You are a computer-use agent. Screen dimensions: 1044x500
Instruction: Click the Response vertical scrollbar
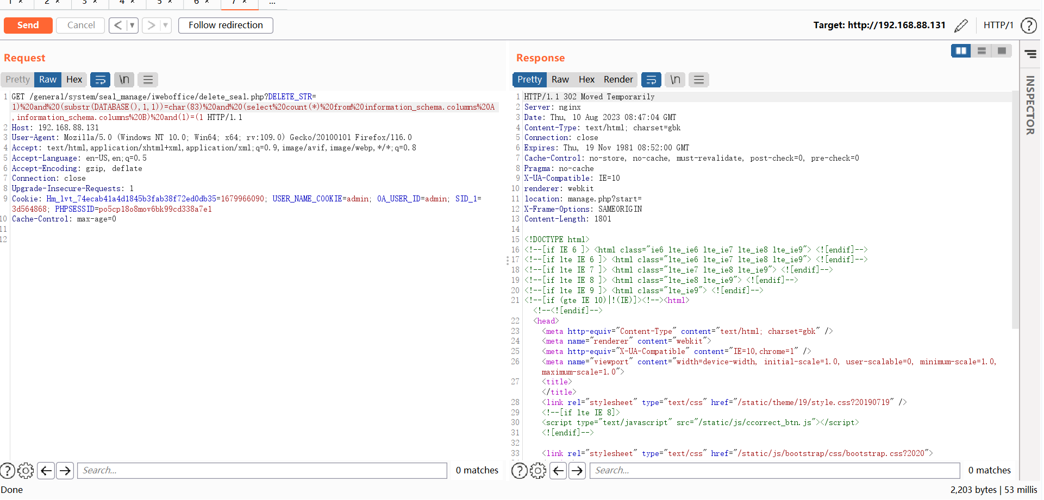pos(1015,209)
